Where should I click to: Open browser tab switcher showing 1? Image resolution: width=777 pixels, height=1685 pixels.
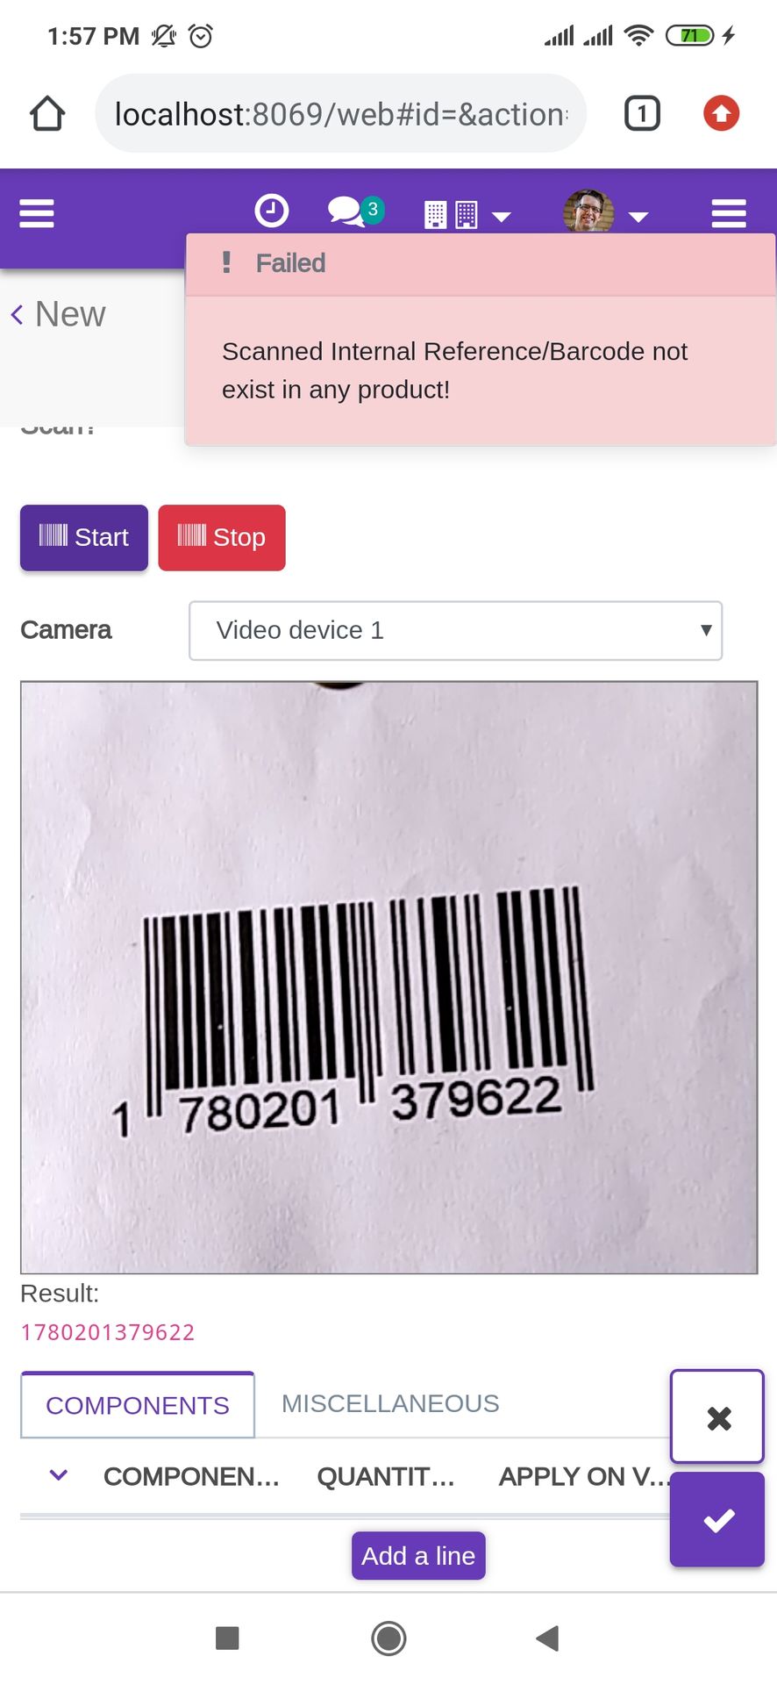[x=642, y=113]
